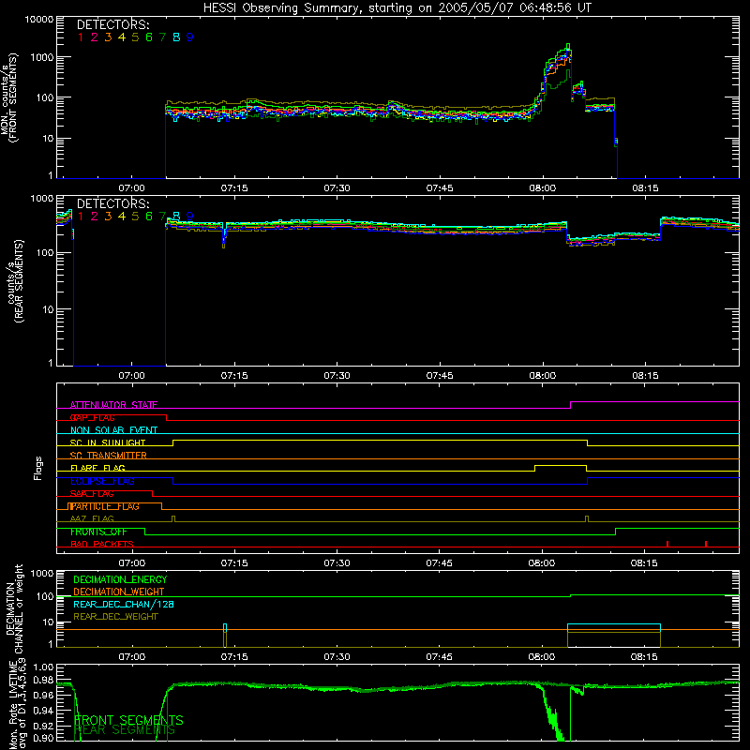Click the 10000 tick label on front segments axis
This screenshot has width=750, height=750.
click(38, 19)
